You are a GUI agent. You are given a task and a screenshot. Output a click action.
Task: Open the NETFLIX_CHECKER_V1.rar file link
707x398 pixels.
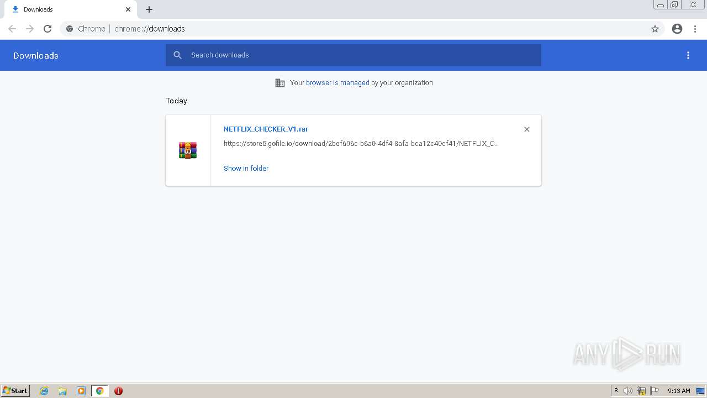point(266,129)
